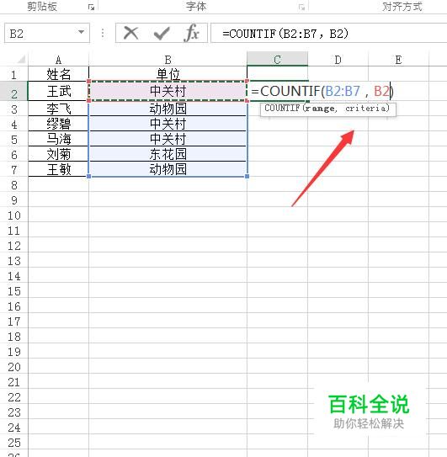Click cell containing 刘菊
Screen dimensions: 447x457
point(59,154)
